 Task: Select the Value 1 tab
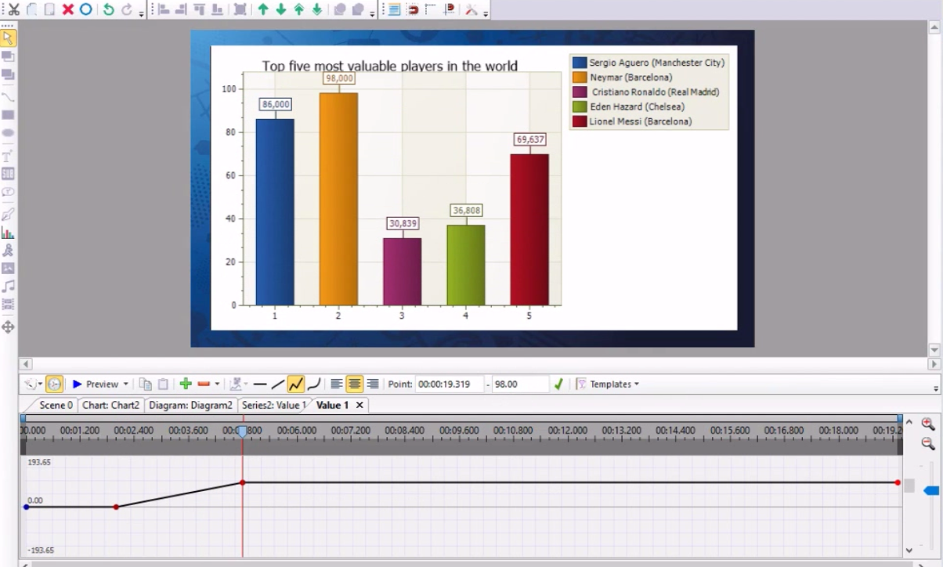[x=332, y=405]
